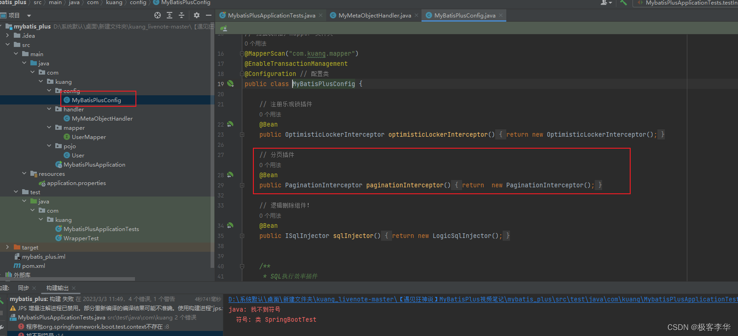The width and height of the screenshot is (738, 336).
Task: Hide the project panel with minus icon
Action: pyautogui.click(x=209, y=15)
